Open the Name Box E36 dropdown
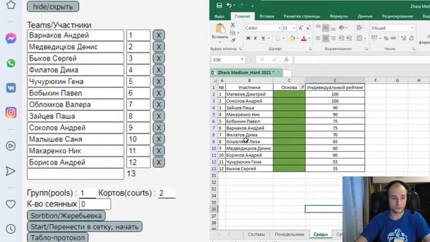This screenshot has height=242, width=430. tap(242, 60)
